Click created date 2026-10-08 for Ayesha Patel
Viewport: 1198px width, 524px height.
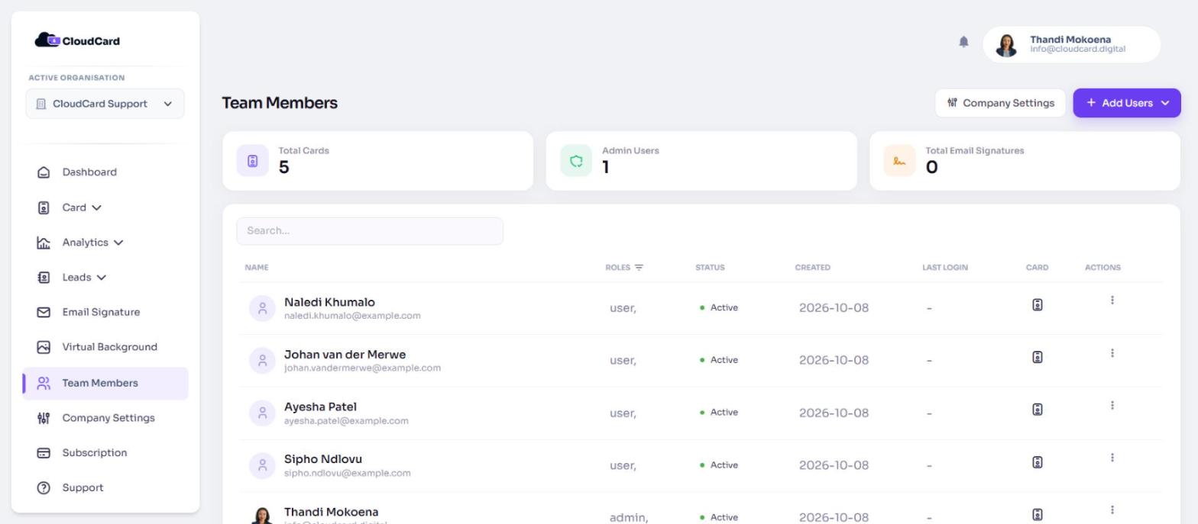point(834,413)
